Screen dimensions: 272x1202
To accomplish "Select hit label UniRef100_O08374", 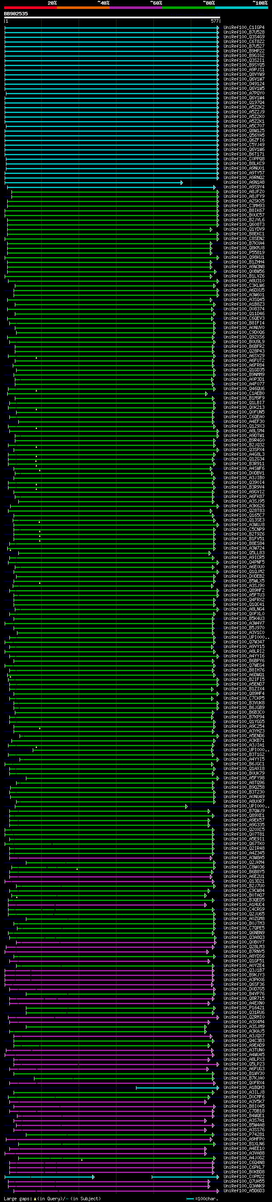I will tap(244, 309).
